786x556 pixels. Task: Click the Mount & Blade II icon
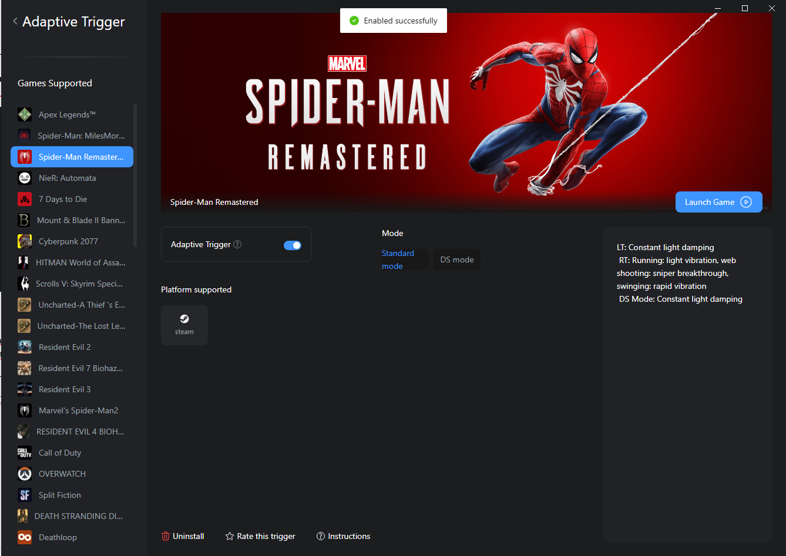pos(24,220)
